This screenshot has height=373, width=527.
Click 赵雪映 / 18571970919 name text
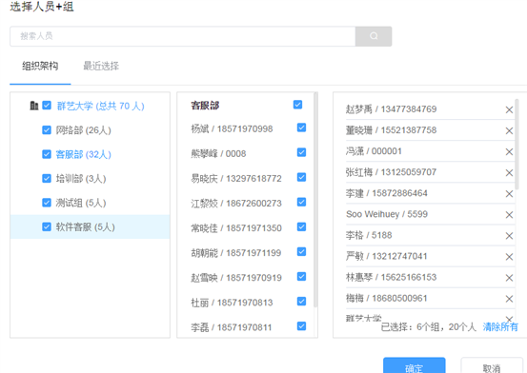point(236,278)
